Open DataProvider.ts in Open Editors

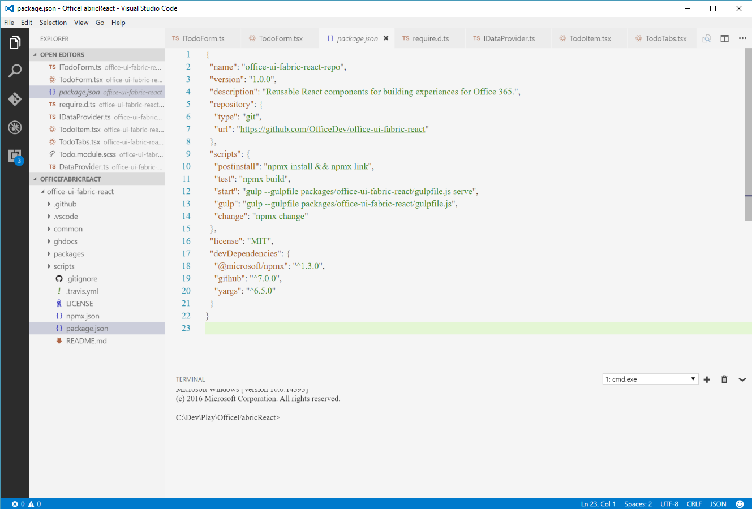tap(97, 167)
